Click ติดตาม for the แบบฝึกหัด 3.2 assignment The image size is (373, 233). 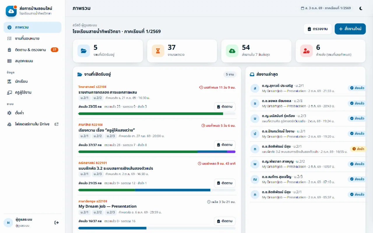coord(225,183)
